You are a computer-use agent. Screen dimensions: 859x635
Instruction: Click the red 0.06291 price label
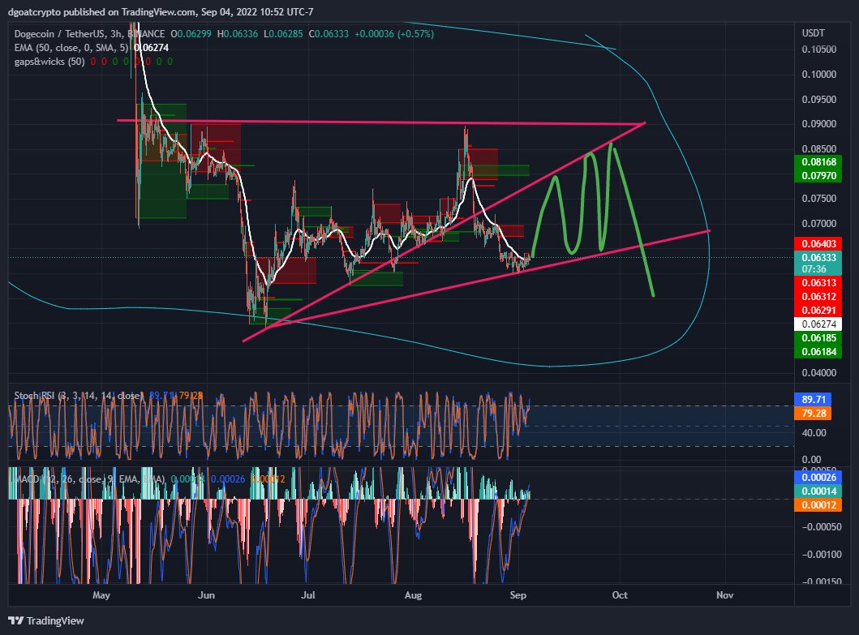pos(818,310)
